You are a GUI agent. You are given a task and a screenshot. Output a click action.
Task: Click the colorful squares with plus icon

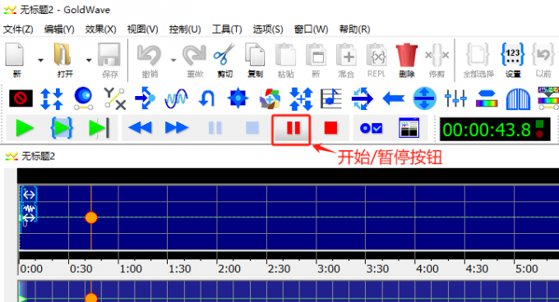tap(270, 98)
